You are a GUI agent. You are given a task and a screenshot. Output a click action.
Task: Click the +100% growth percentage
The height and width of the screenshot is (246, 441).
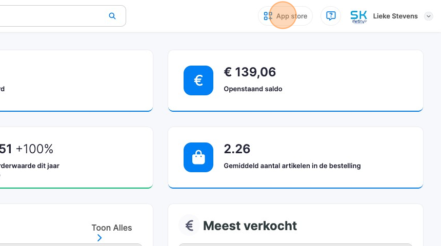click(34, 149)
